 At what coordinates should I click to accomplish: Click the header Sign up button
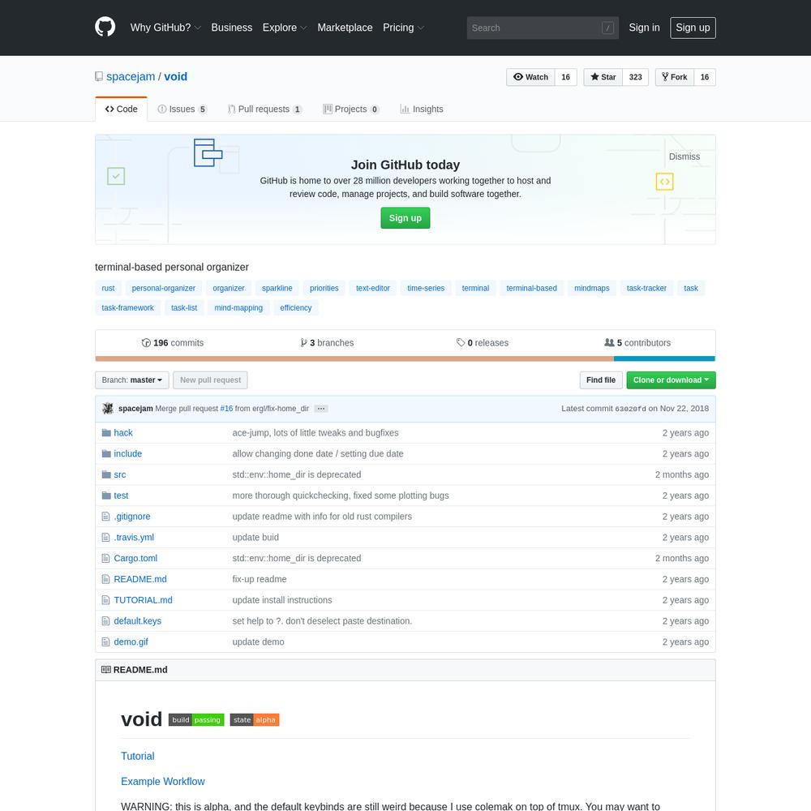(693, 28)
